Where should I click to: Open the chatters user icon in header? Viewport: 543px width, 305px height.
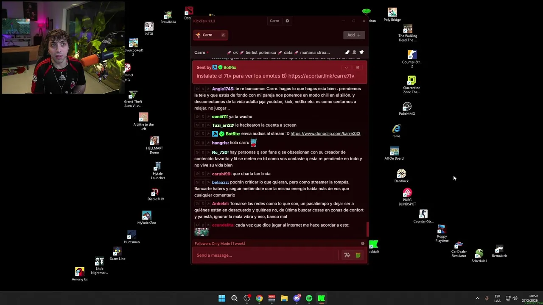[354, 53]
